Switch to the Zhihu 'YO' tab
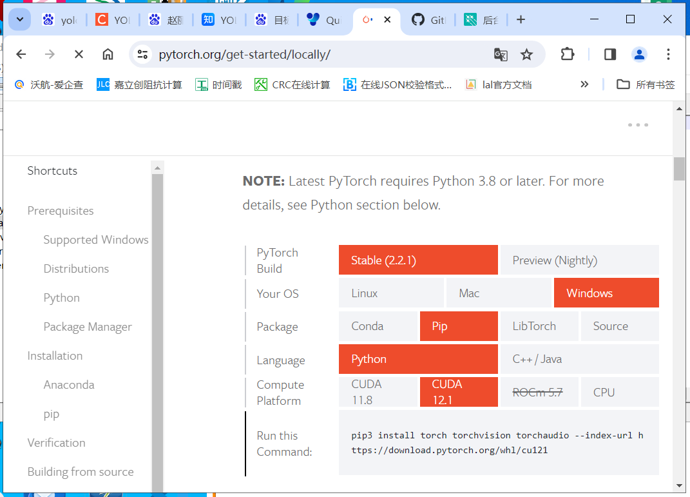This screenshot has width=690, height=497. [218, 20]
